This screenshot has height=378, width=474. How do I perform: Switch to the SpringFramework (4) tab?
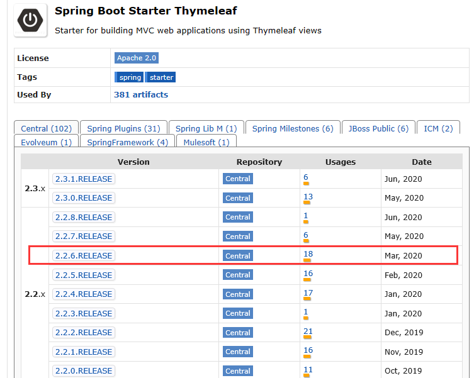[x=128, y=142]
